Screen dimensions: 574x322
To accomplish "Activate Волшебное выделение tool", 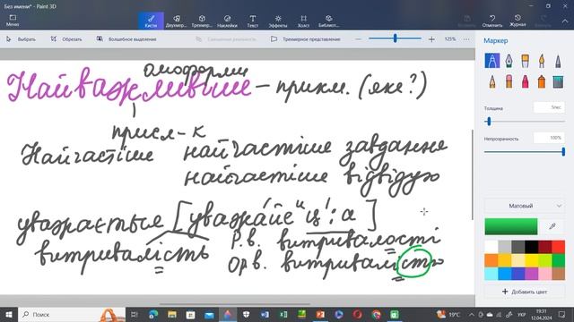I will click(x=126, y=39).
